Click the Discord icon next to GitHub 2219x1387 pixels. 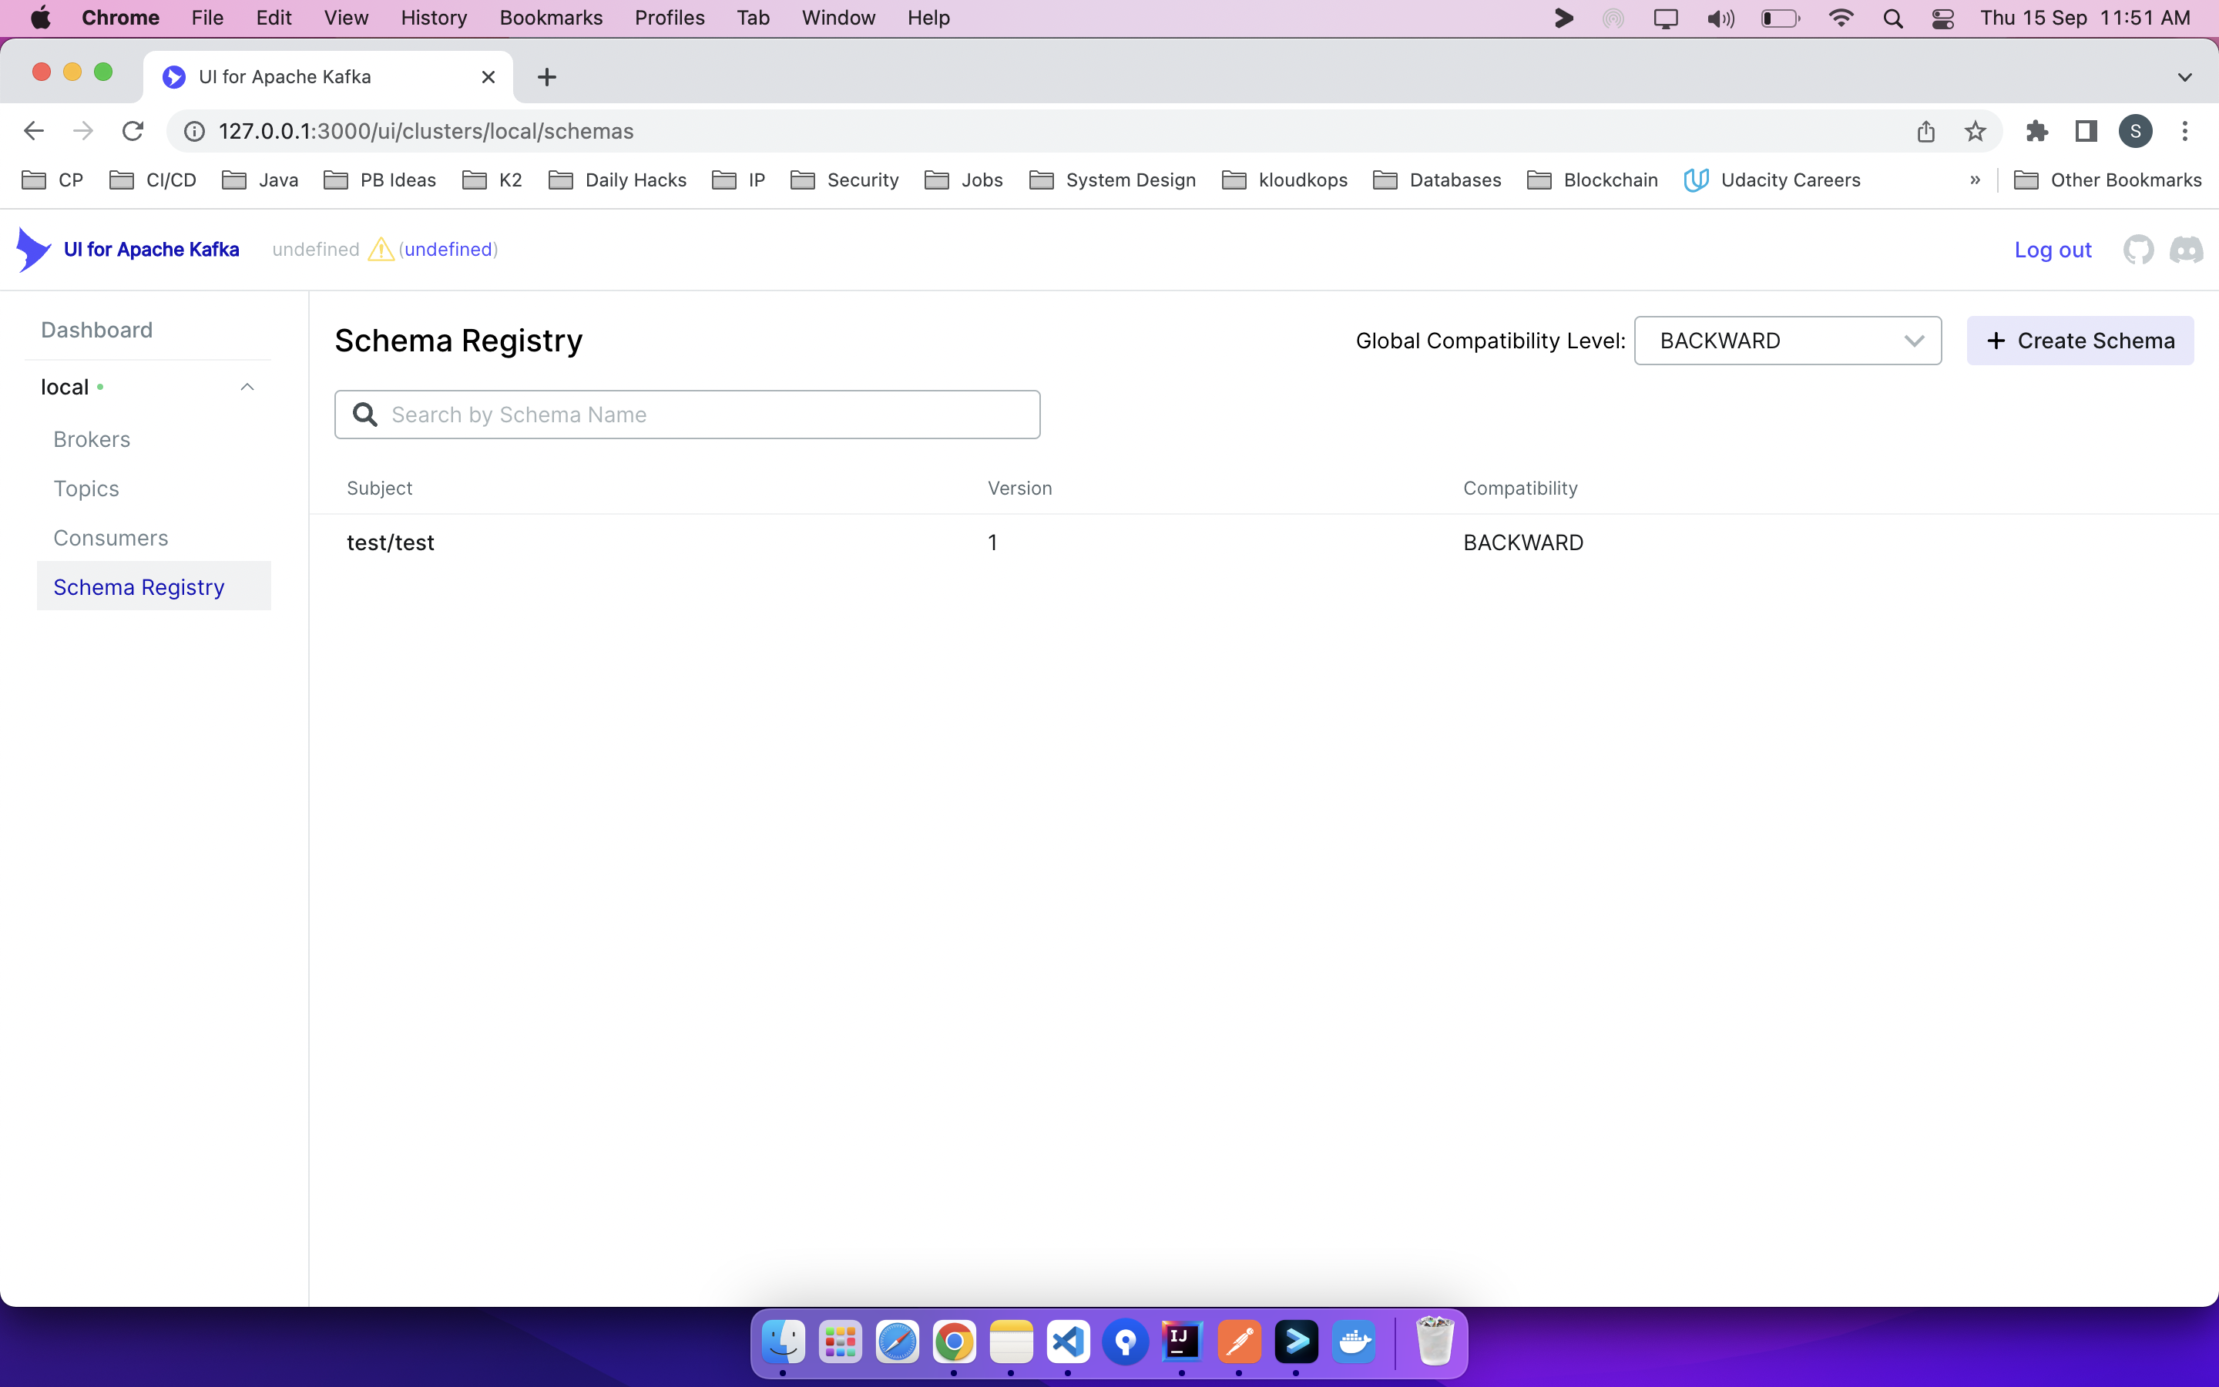(2187, 249)
